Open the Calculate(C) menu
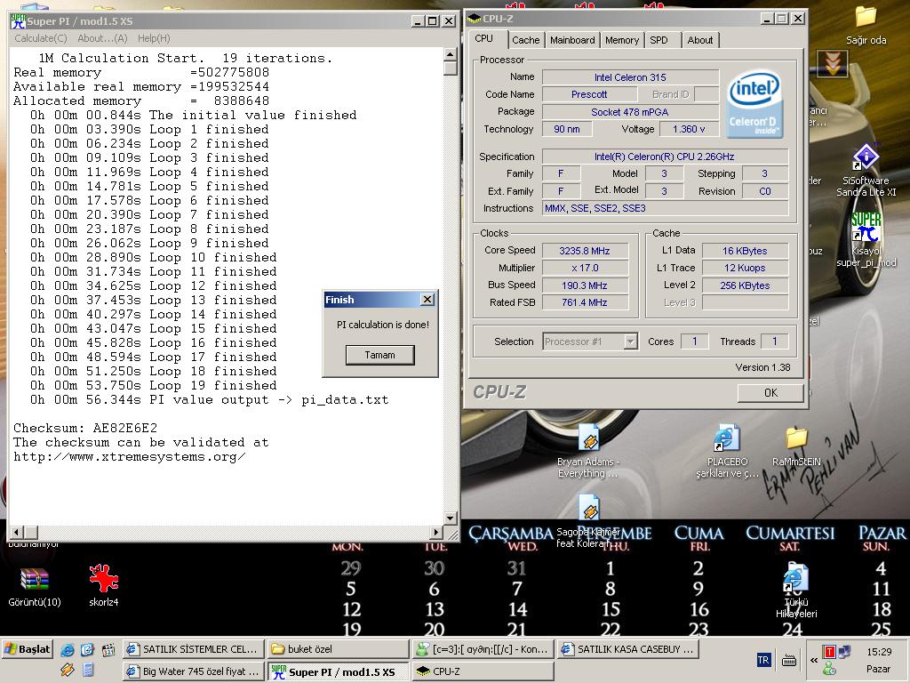Viewport: 910px width, 683px height. tap(40, 38)
